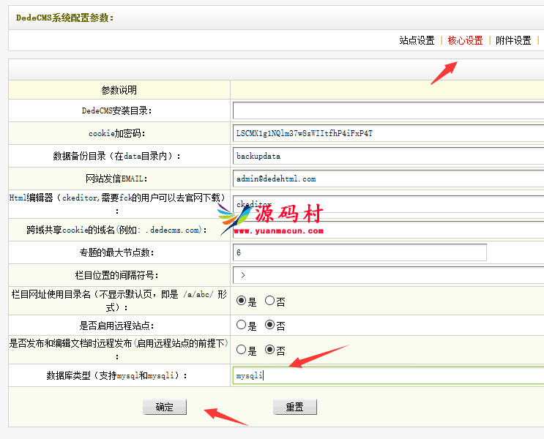Open the 附件设置 tab
The height and width of the screenshot is (439, 544).
pos(513,40)
